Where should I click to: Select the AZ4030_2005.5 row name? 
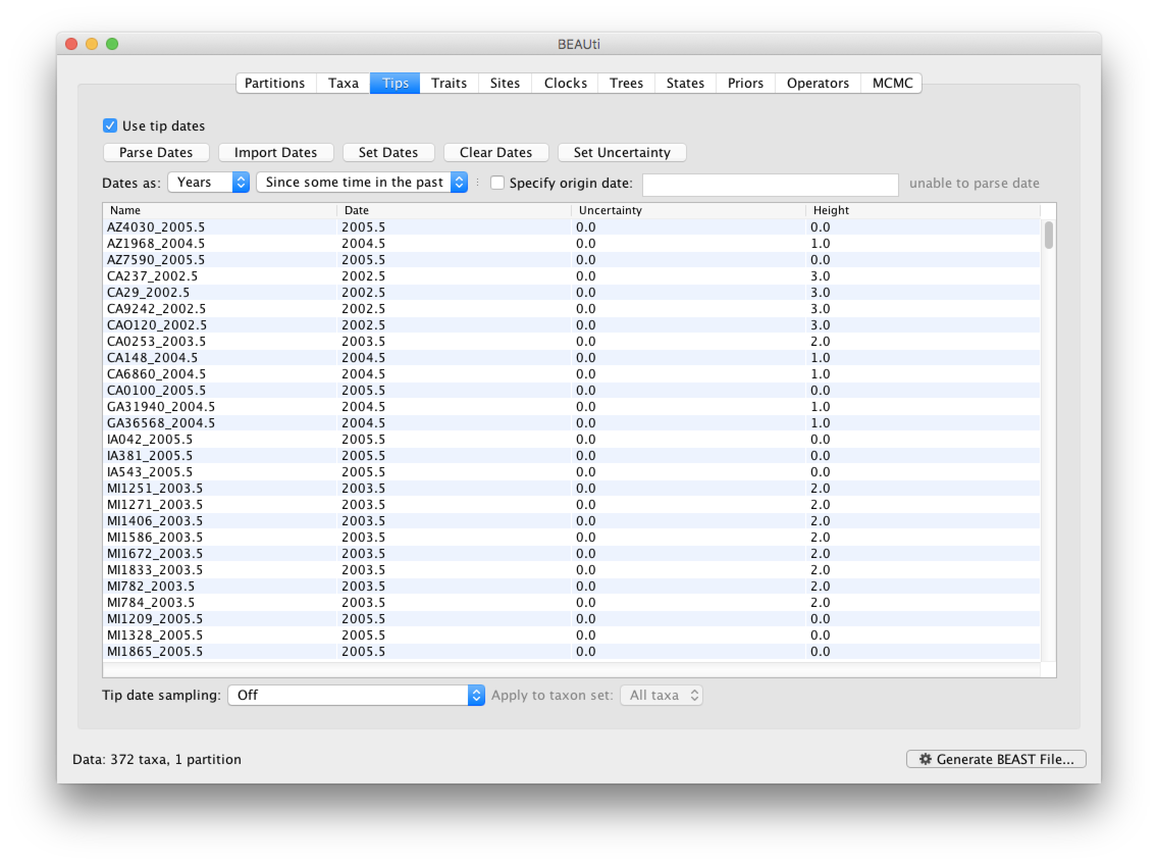click(156, 227)
